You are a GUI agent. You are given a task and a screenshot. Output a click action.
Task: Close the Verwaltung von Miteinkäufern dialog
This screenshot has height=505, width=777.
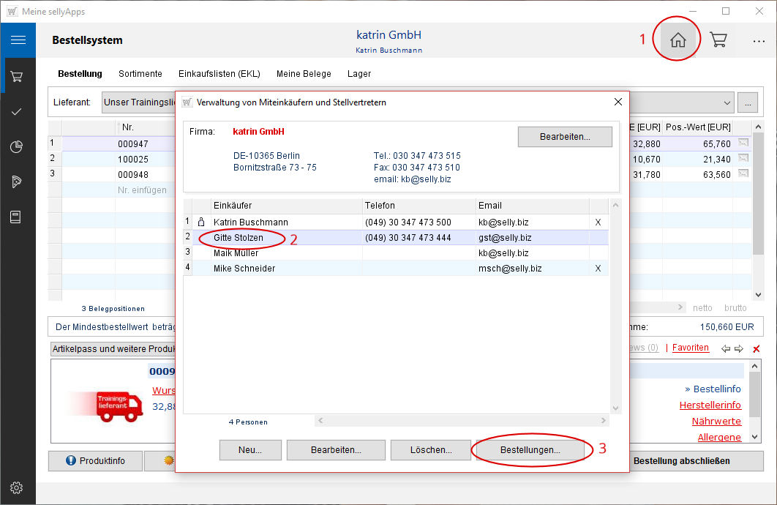tap(618, 102)
